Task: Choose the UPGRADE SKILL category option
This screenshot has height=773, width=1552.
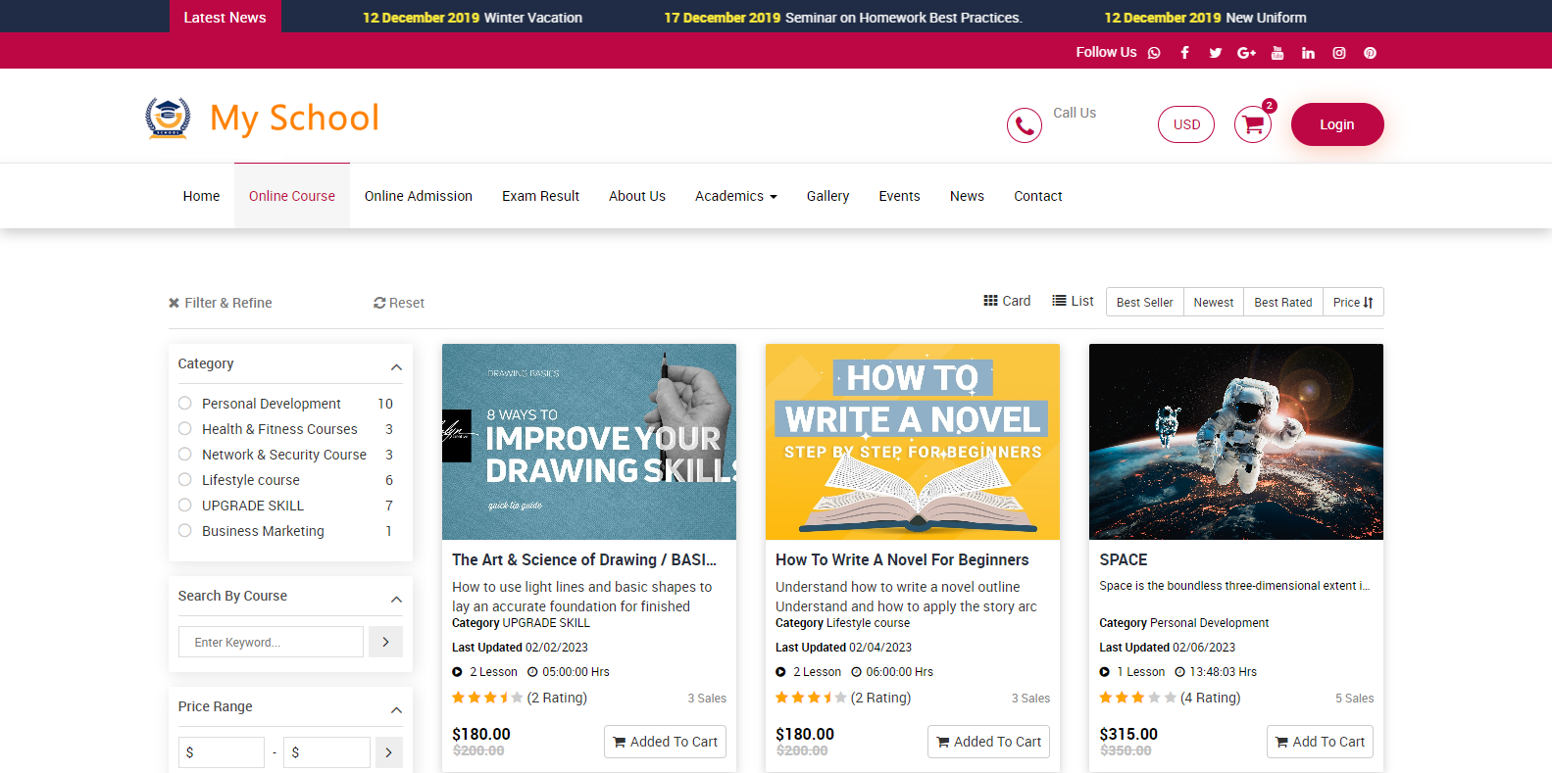Action: tap(185, 506)
